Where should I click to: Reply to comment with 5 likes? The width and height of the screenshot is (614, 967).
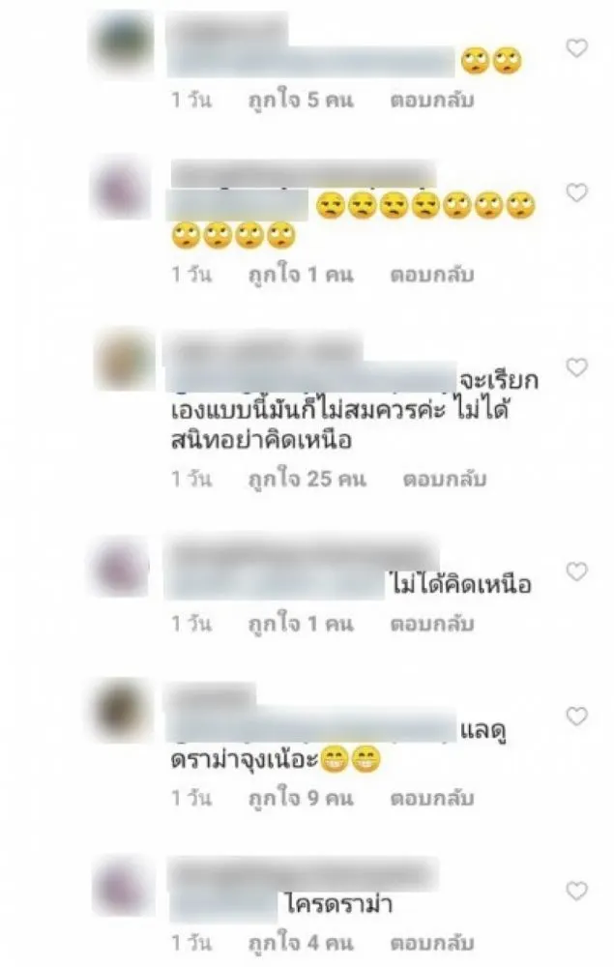pos(431,100)
